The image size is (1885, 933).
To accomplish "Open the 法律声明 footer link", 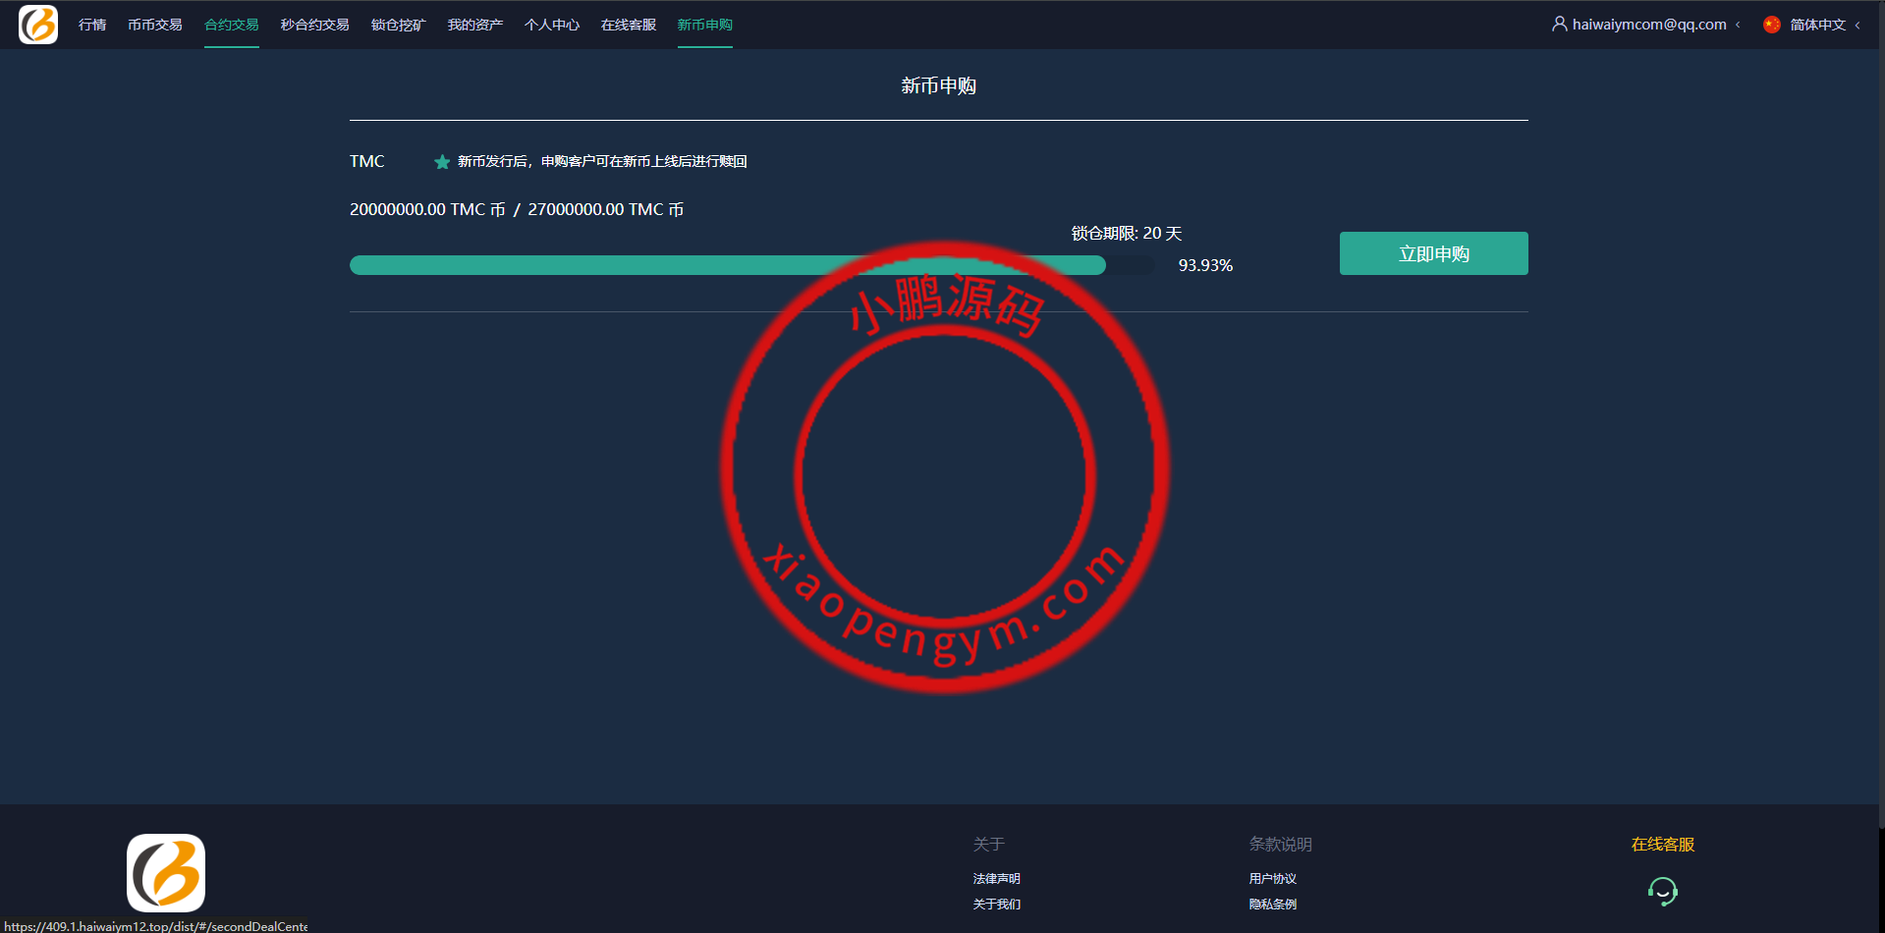I will pos(996,878).
